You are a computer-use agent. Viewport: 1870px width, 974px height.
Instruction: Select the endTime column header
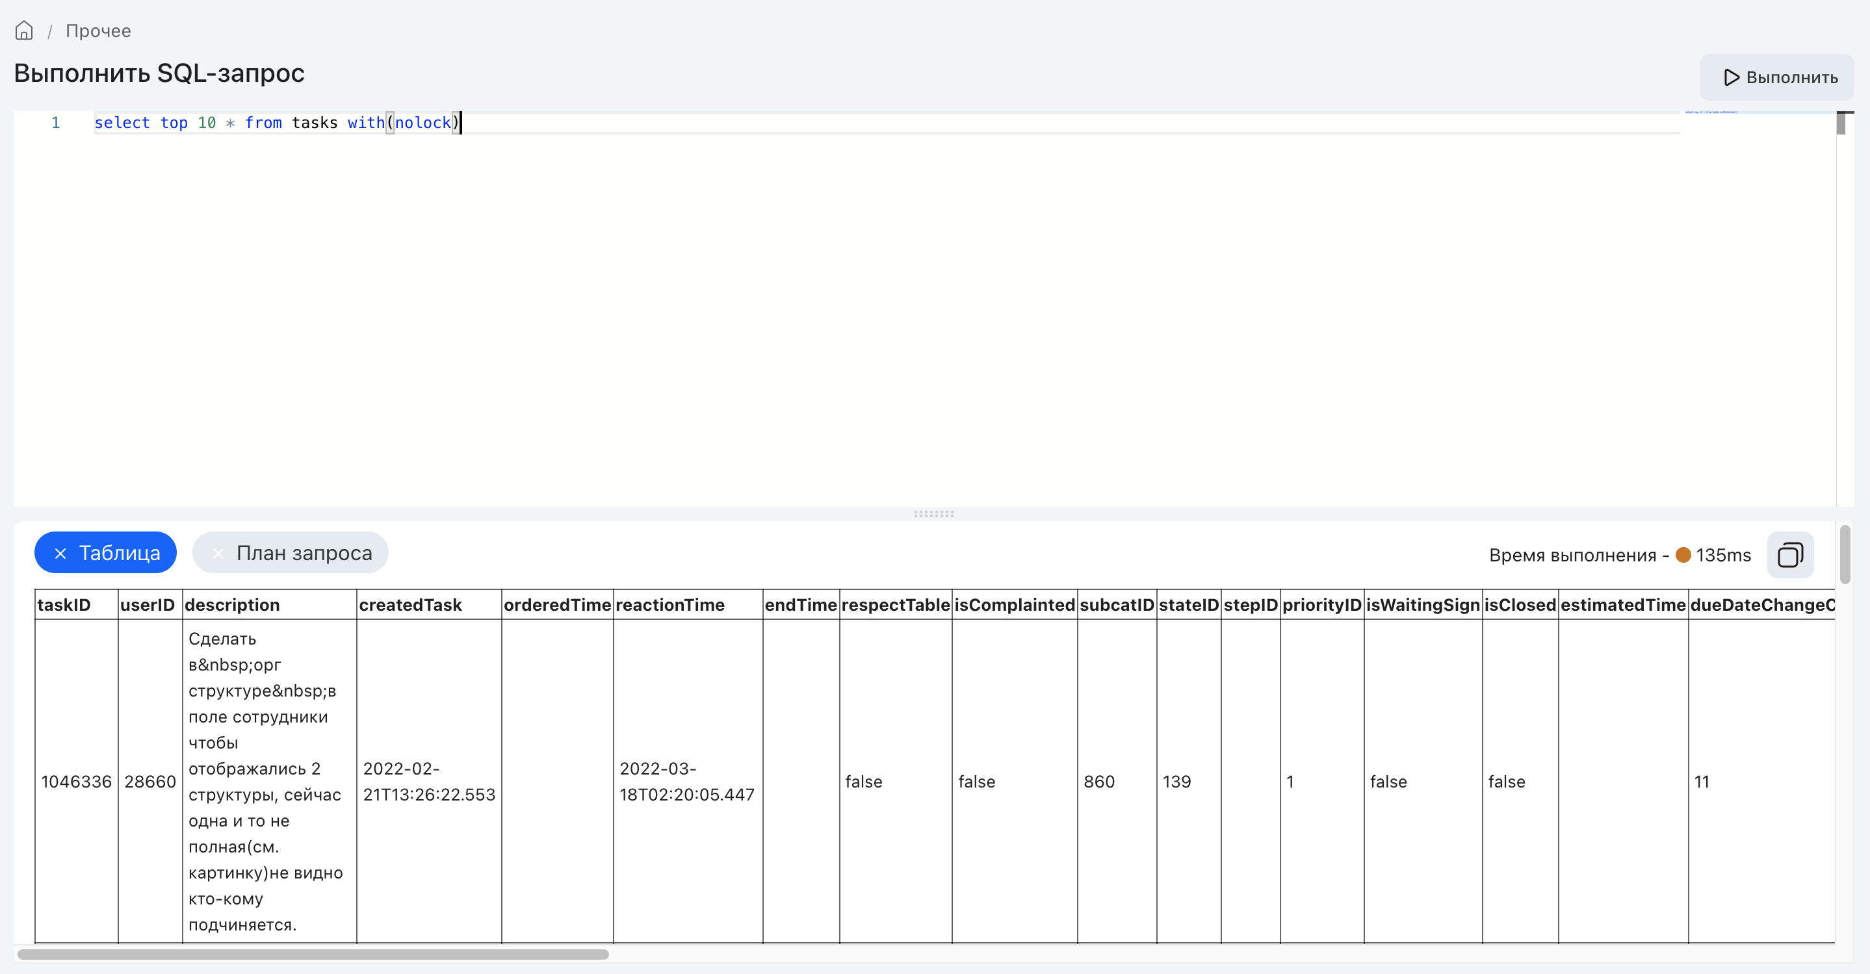point(801,604)
